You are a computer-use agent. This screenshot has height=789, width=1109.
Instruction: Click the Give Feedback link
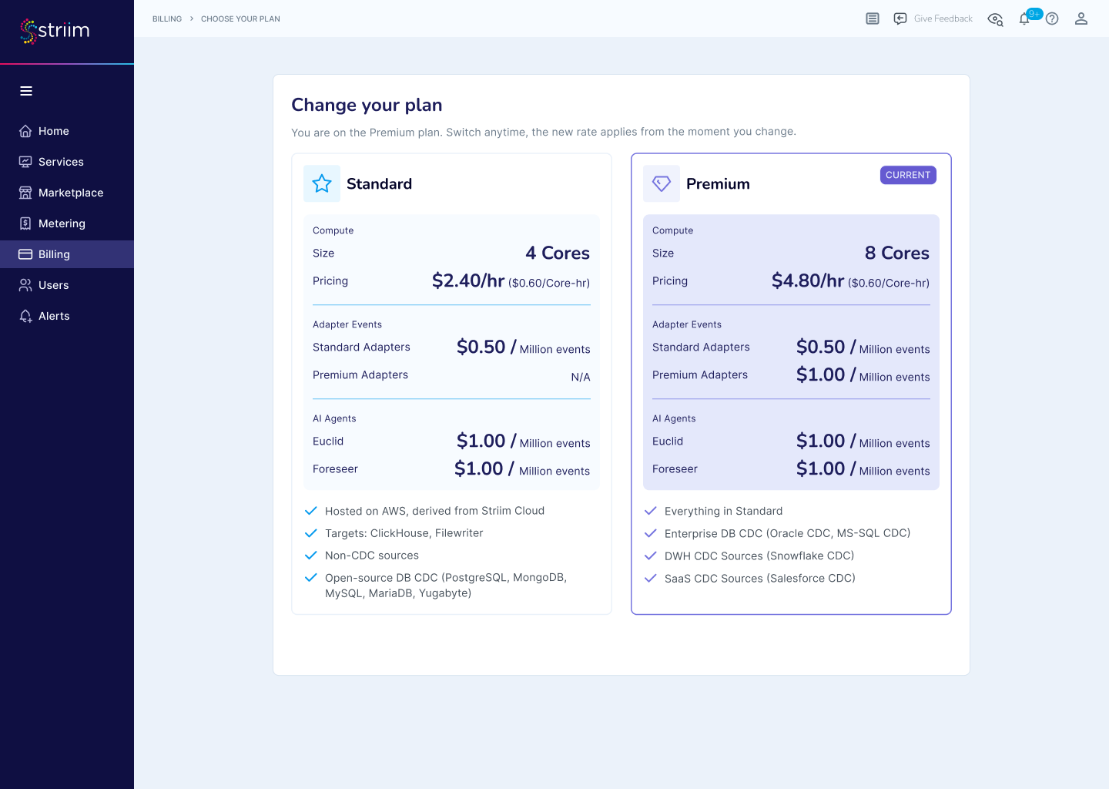[943, 18]
